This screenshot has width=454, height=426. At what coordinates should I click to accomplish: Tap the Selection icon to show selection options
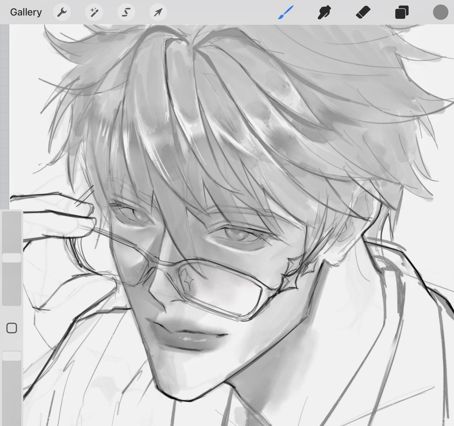click(x=126, y=12)
